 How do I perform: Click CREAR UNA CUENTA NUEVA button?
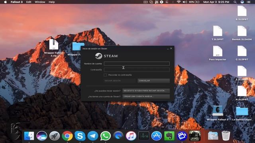(146, 96)
